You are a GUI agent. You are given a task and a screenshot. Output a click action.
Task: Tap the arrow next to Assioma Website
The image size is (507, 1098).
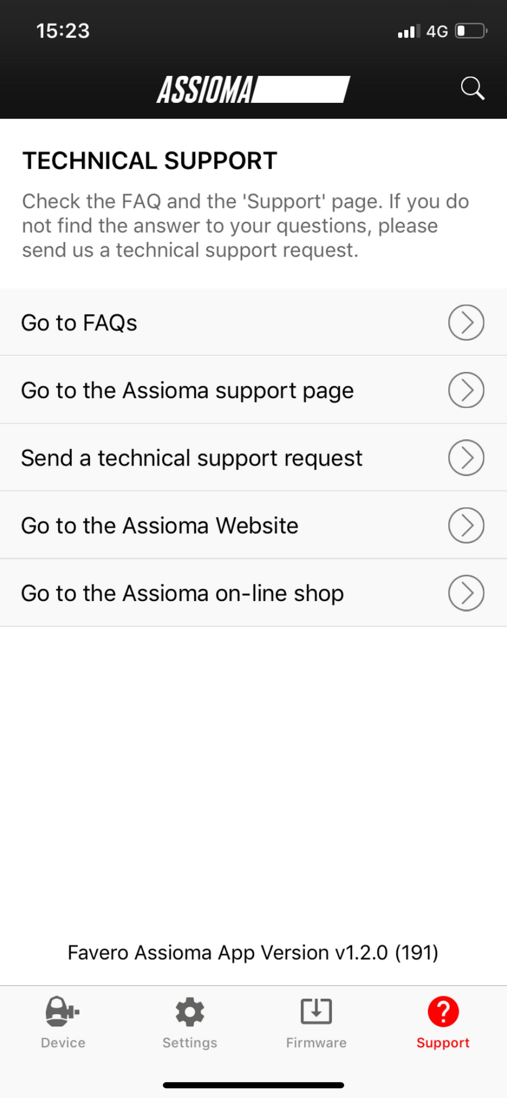pyautogui.click(x=466, y=525)
